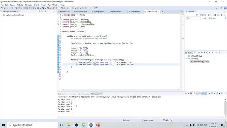Switch to the JavaDataType editor tab
This screenshot has height=128, width=227.
click(82, 12)
